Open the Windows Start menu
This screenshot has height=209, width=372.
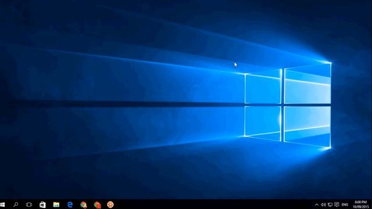[2, 204]
